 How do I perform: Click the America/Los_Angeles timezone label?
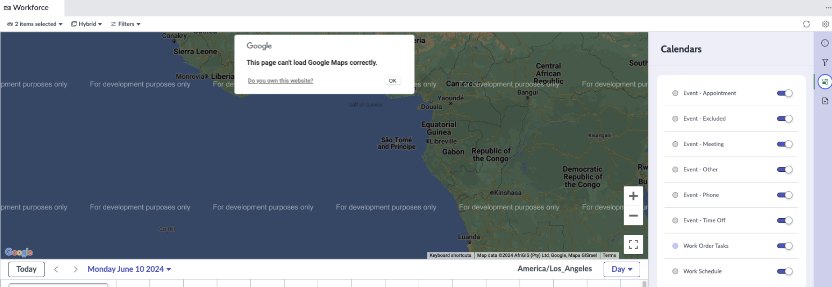pyautogui.click(x=555, y=269)
